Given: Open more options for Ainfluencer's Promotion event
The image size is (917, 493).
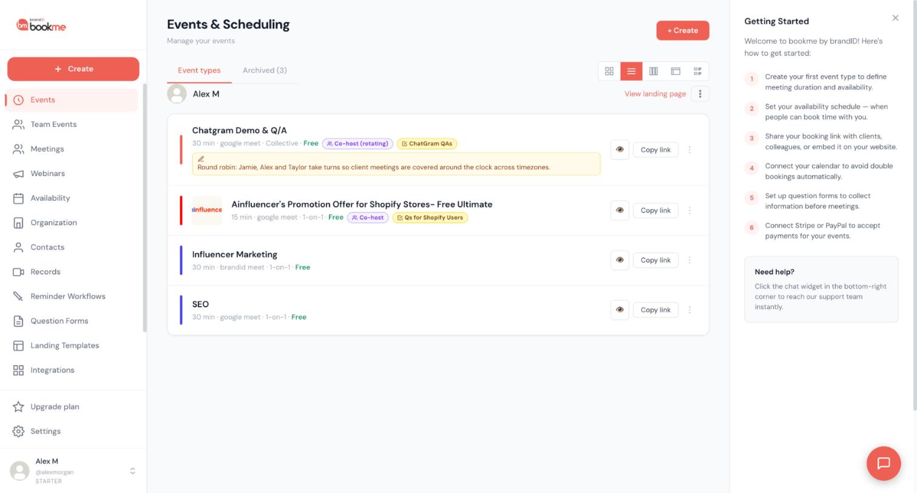Looking at the screenshot, I should (x=689, y=210).
